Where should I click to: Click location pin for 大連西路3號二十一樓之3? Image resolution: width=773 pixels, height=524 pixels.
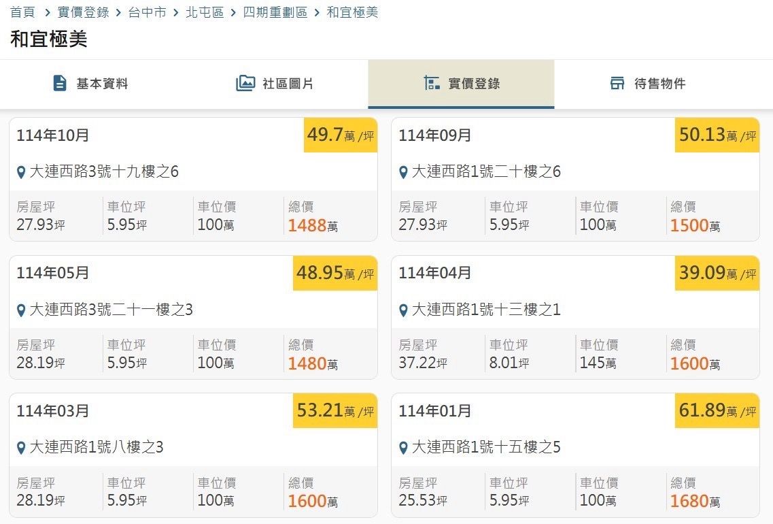pyautogui.click(x=21, y=310)
